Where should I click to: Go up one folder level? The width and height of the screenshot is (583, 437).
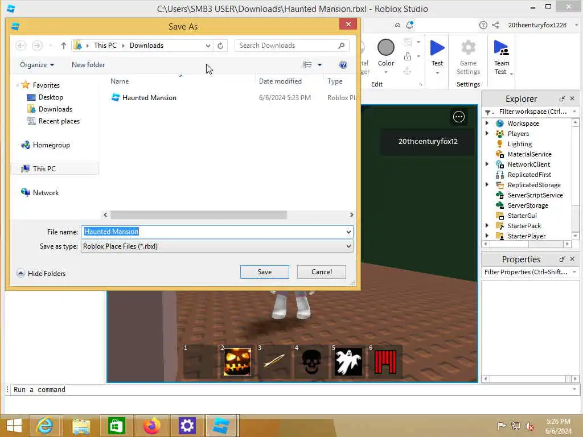pyautogui.click(x=64, y=46)
